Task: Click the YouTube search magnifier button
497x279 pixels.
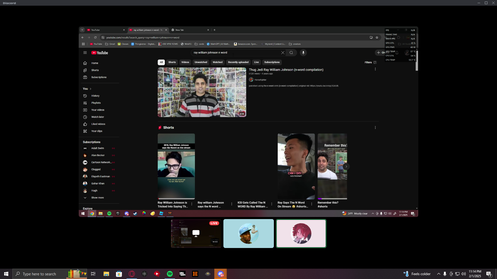Action: tap(291, 53)
